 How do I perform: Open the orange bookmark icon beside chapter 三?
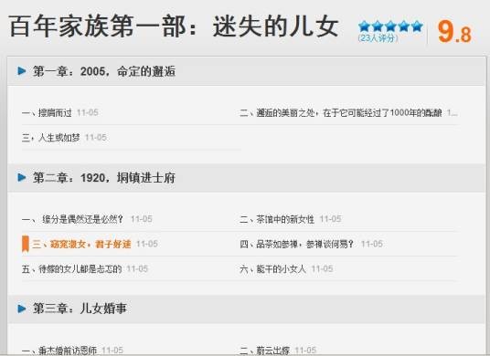pos(26,244)
